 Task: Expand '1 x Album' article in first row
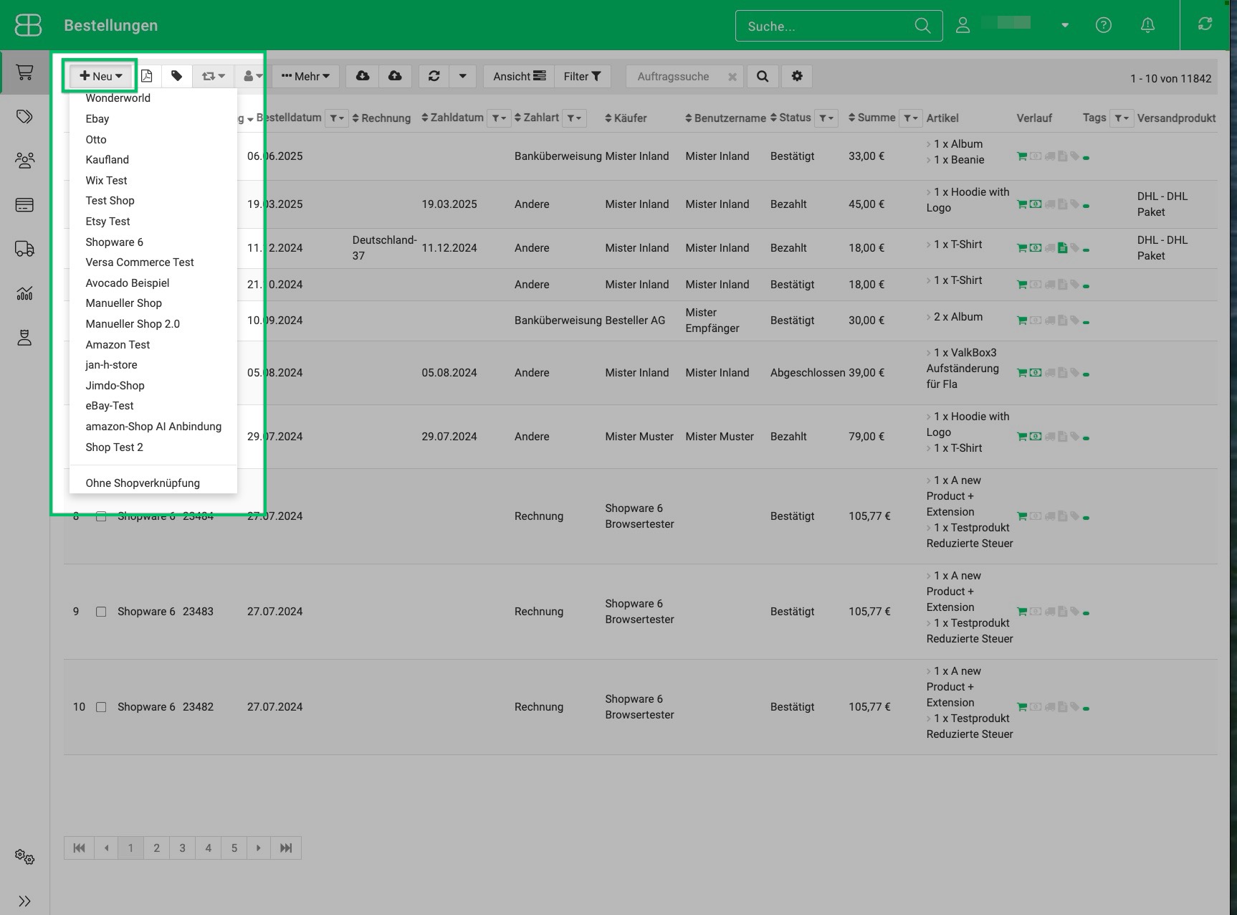coord(955,144)
